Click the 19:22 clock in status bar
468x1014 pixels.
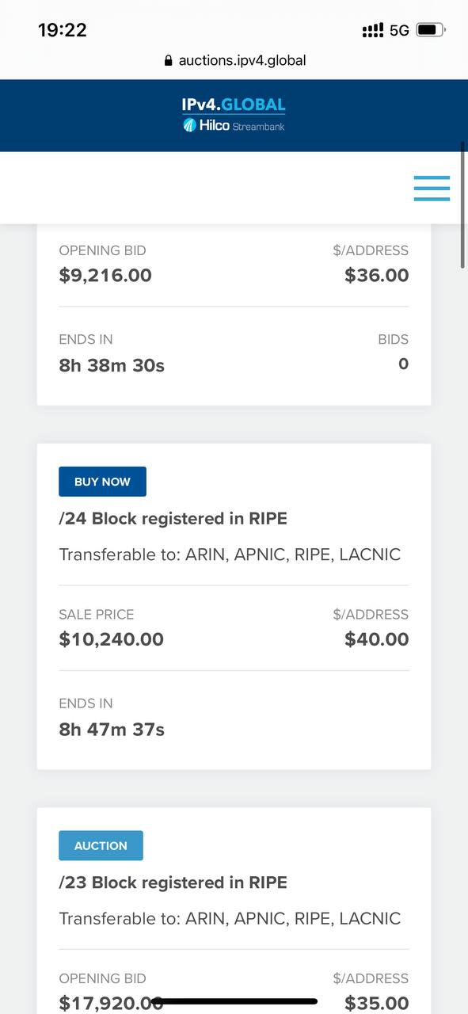coord(63,30)
